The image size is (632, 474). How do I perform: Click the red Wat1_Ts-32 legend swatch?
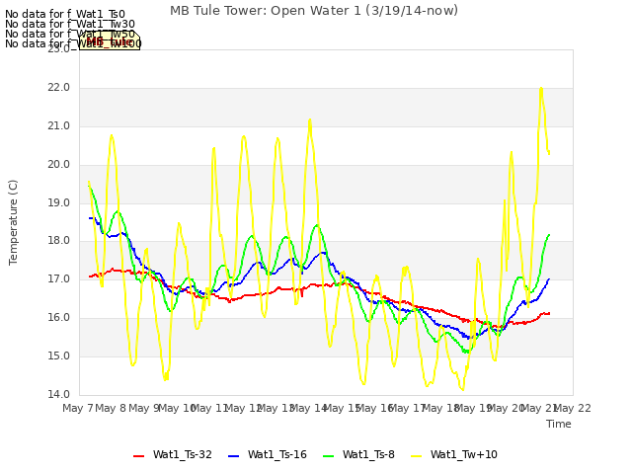[x=138, y=456]
